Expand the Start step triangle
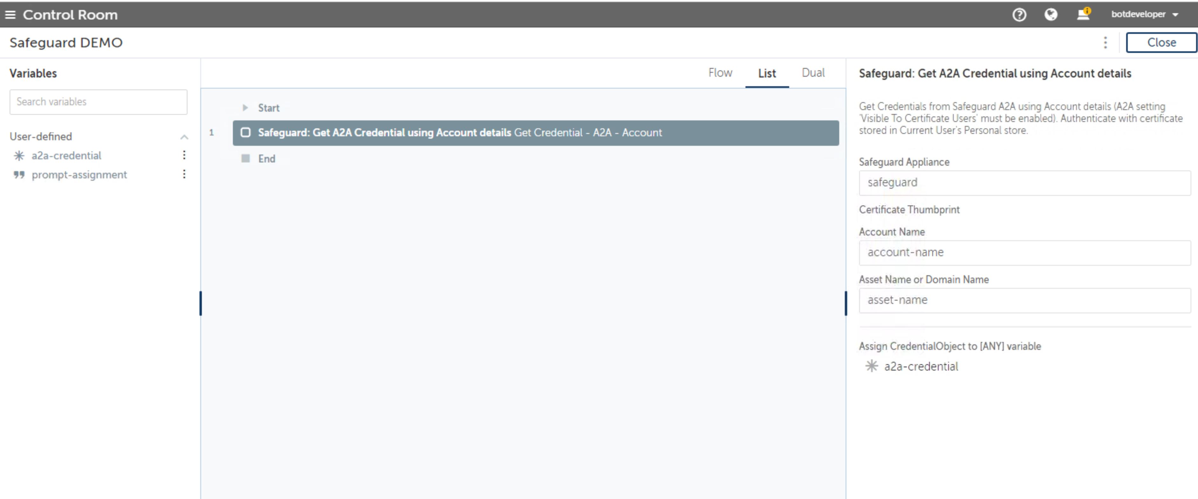 pyautogui.click(x=245, y=108)
